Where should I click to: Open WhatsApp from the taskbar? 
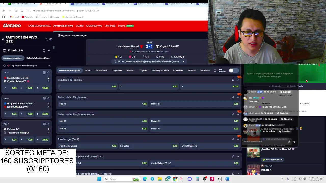point(167,179)
